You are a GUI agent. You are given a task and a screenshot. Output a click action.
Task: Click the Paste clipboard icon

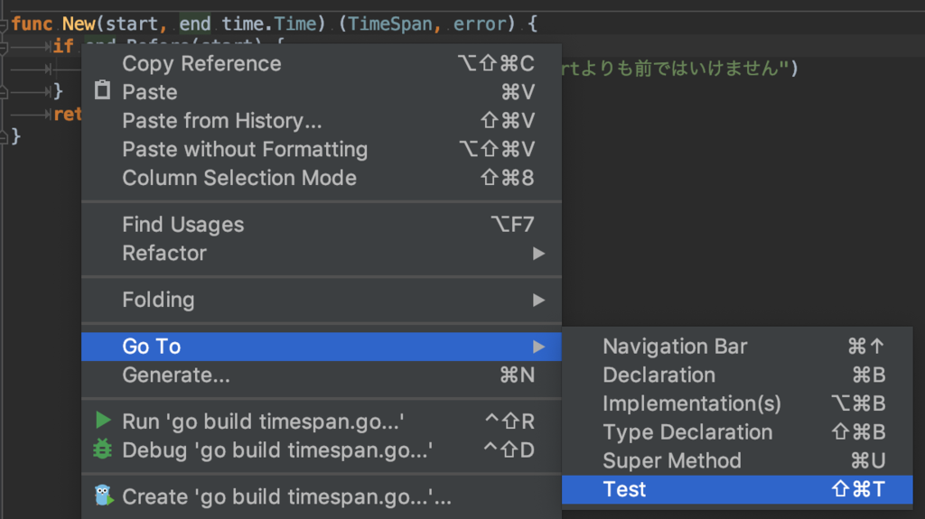tap(103, 92)
